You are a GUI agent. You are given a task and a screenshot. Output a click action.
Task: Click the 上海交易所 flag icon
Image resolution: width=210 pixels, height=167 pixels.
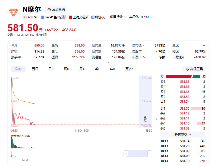tap(70, 17)
